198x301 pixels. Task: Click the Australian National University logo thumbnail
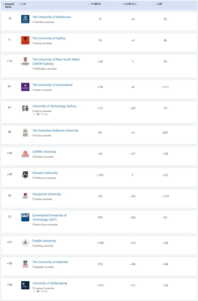(x=25, y=133)
